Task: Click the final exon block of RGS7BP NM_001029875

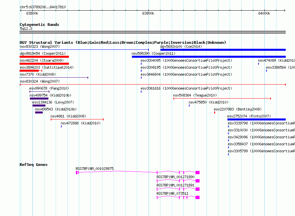Action: (198, 173)
